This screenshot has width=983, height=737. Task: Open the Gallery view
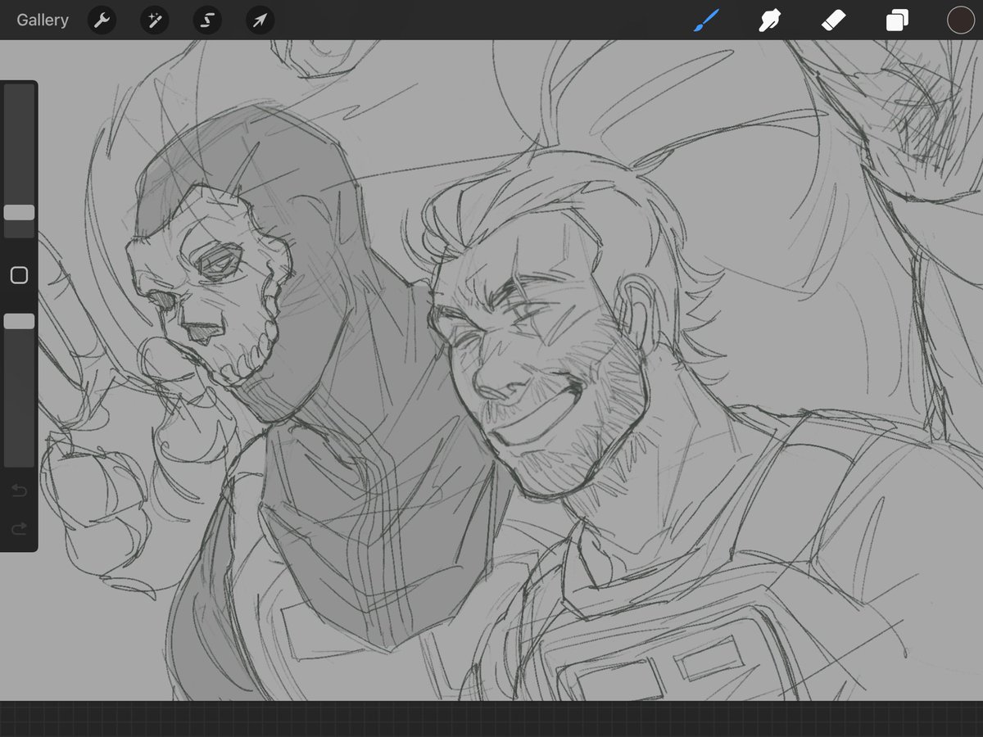pos(43,20)
